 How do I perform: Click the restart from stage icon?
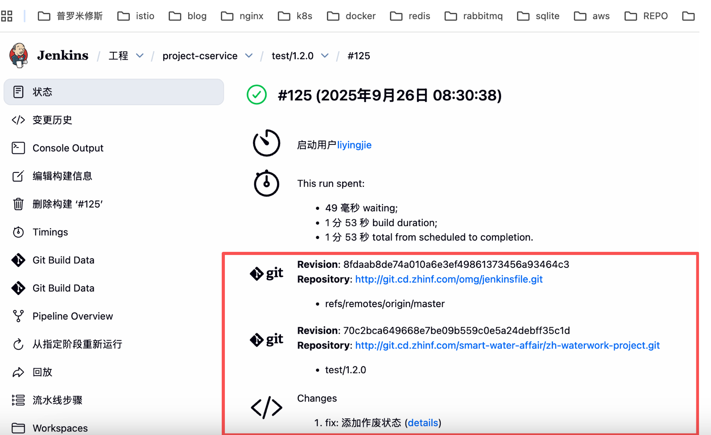point(18,344)
